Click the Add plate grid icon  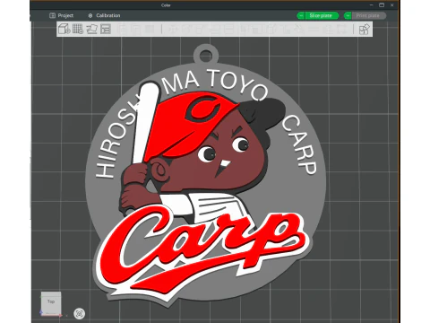click(78, 29)
